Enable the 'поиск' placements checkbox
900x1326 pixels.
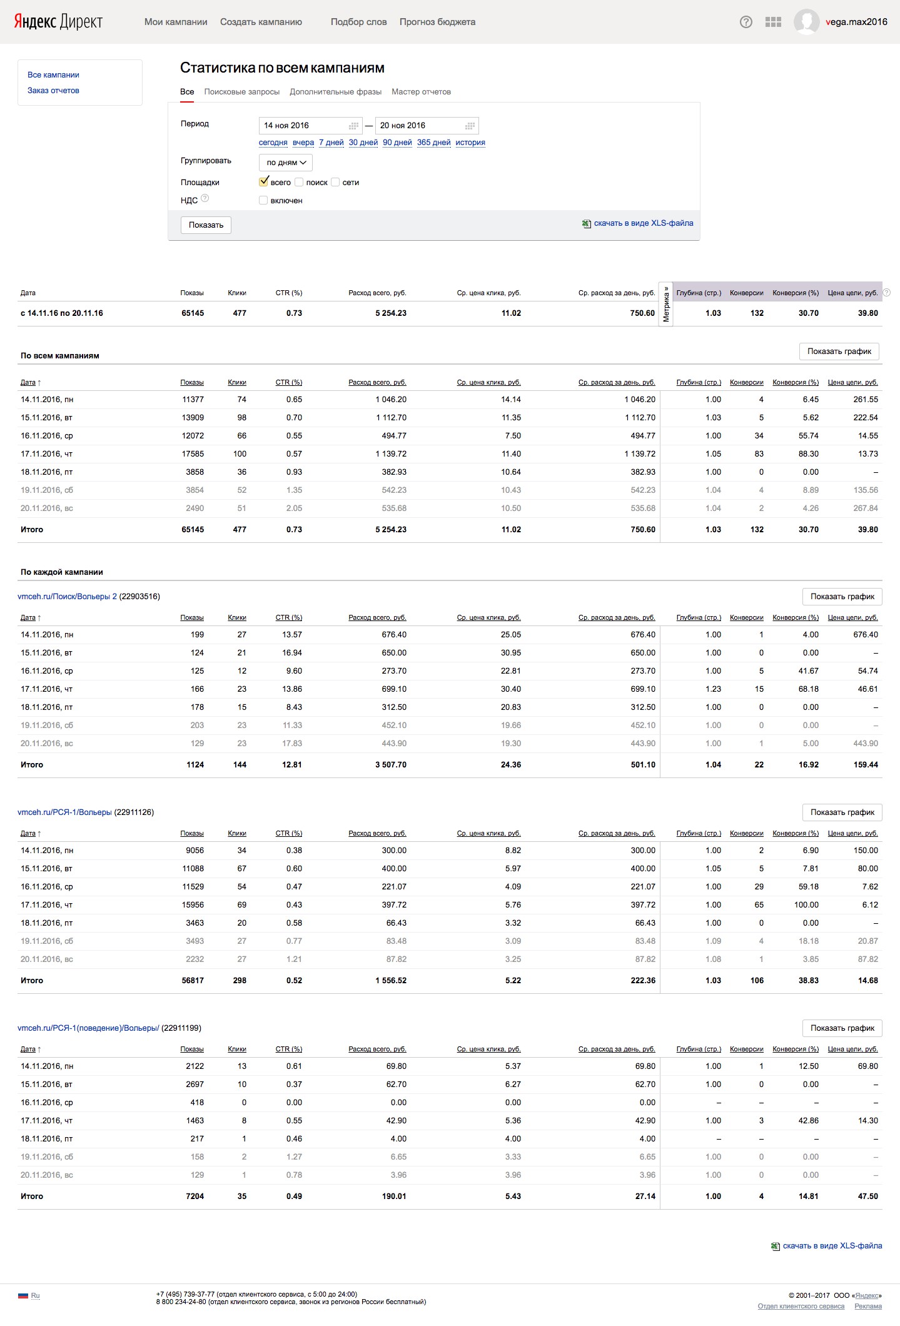pyautogui.click(x=299, y=183)
